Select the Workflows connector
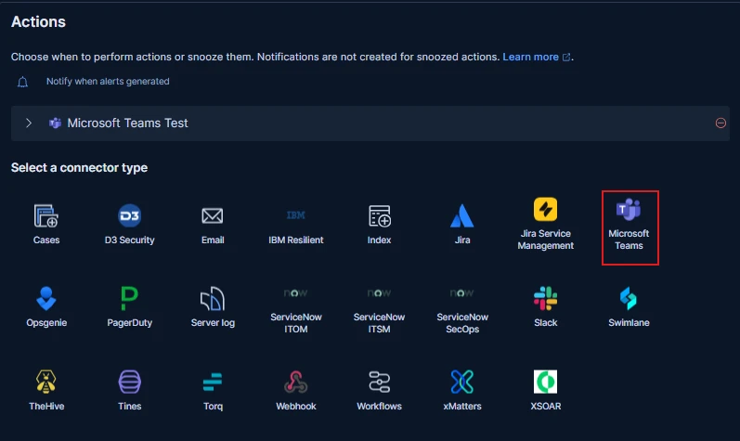Screen dimensions: 740x441 coord(380,390)
